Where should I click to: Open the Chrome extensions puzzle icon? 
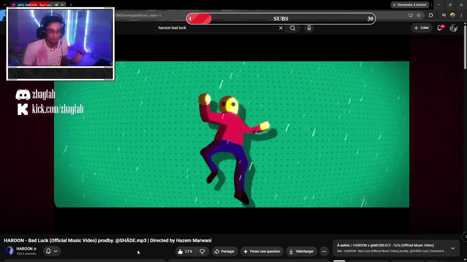pyautogui.click(x=431, y=15)
